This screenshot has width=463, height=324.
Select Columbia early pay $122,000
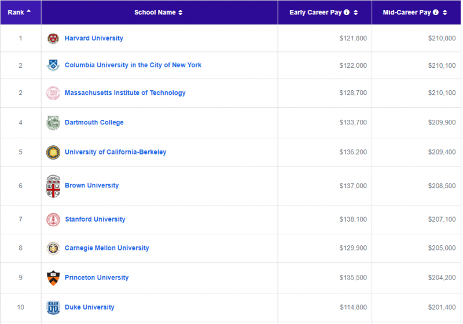(x=353, y=65)
